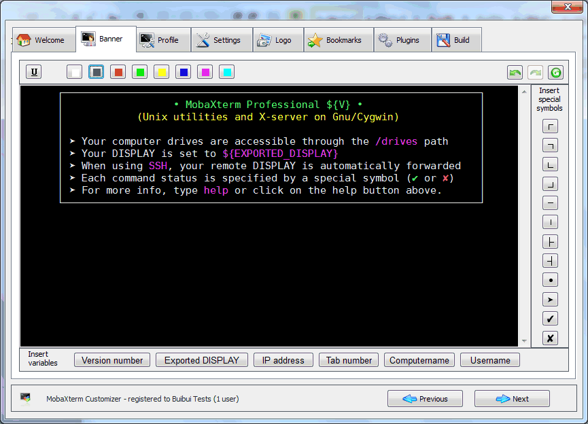The height and width of the screenshot is (424, 588).
Task: Pick the blue color swatch
Action: tap(184, 72)
